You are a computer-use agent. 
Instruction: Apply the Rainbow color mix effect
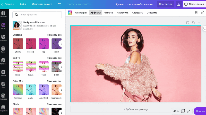coord(18,90)
